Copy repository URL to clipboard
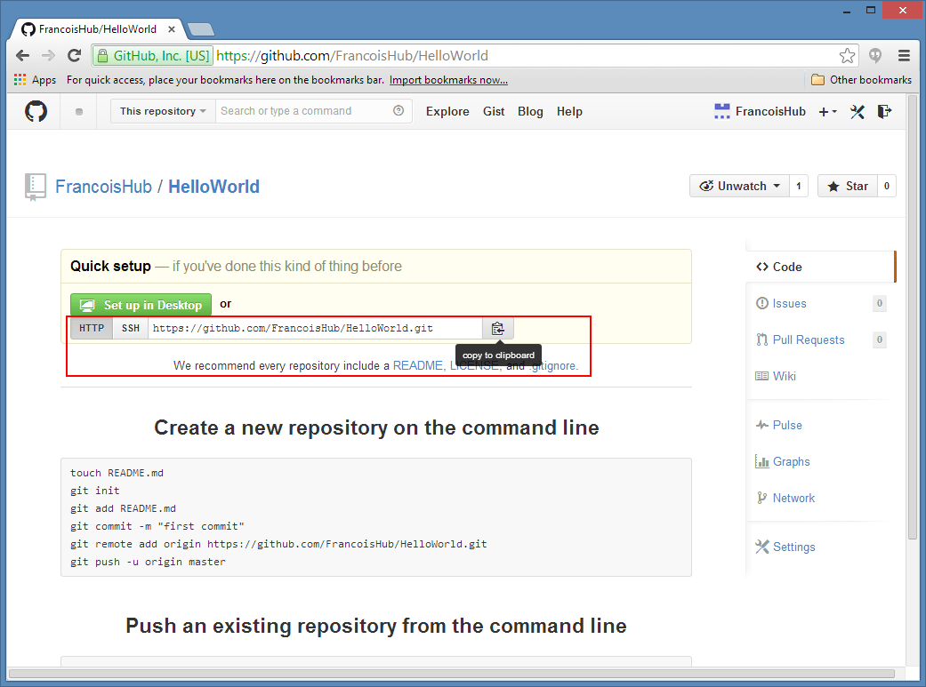 [498, 329]
